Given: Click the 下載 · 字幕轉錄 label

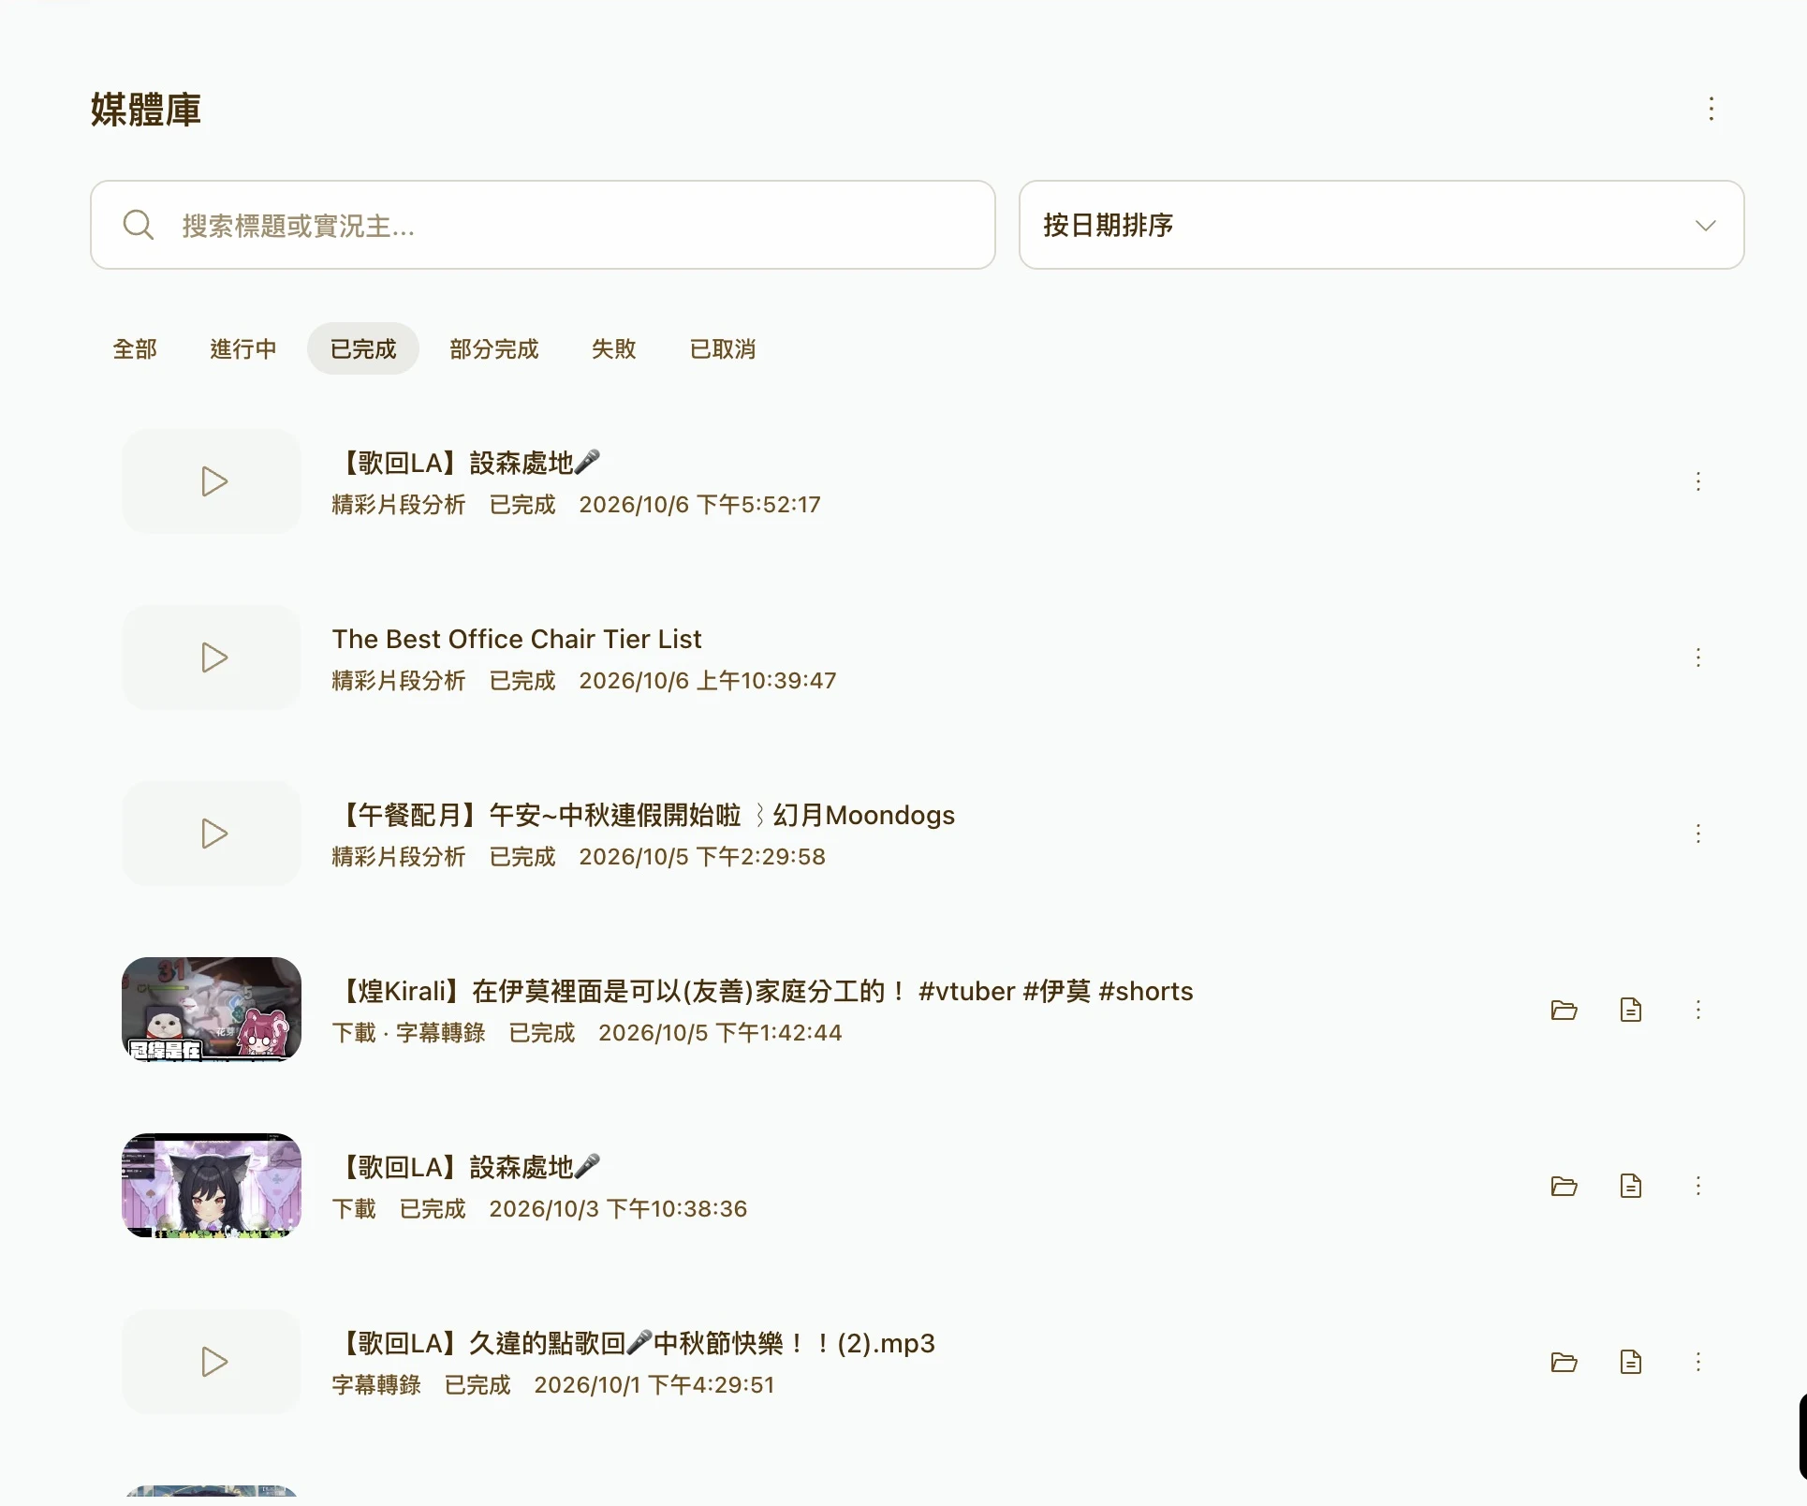Looking at the screenshot, I should 409,1033.
